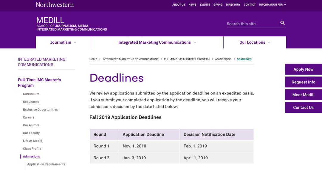Open Contact in top navigation

click(250, 4)
